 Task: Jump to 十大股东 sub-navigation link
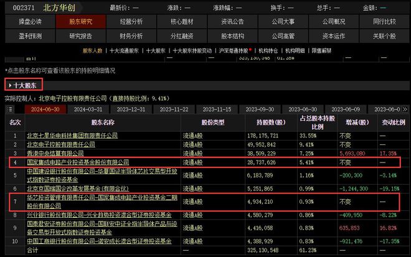tap(156, 51)
